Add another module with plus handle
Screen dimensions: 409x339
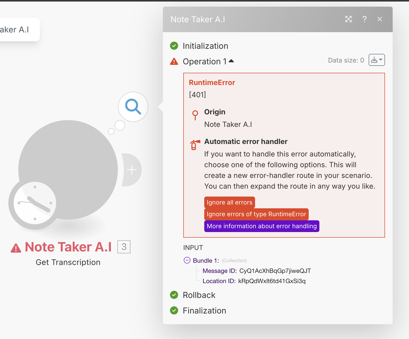[x=132, y=170]
